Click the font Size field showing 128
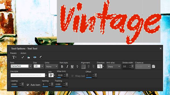The image size is (170, 95). click(x=37, y=66)
